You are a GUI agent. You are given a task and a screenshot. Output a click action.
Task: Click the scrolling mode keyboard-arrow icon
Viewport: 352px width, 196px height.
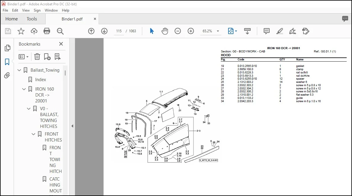[x=247, y=31]
